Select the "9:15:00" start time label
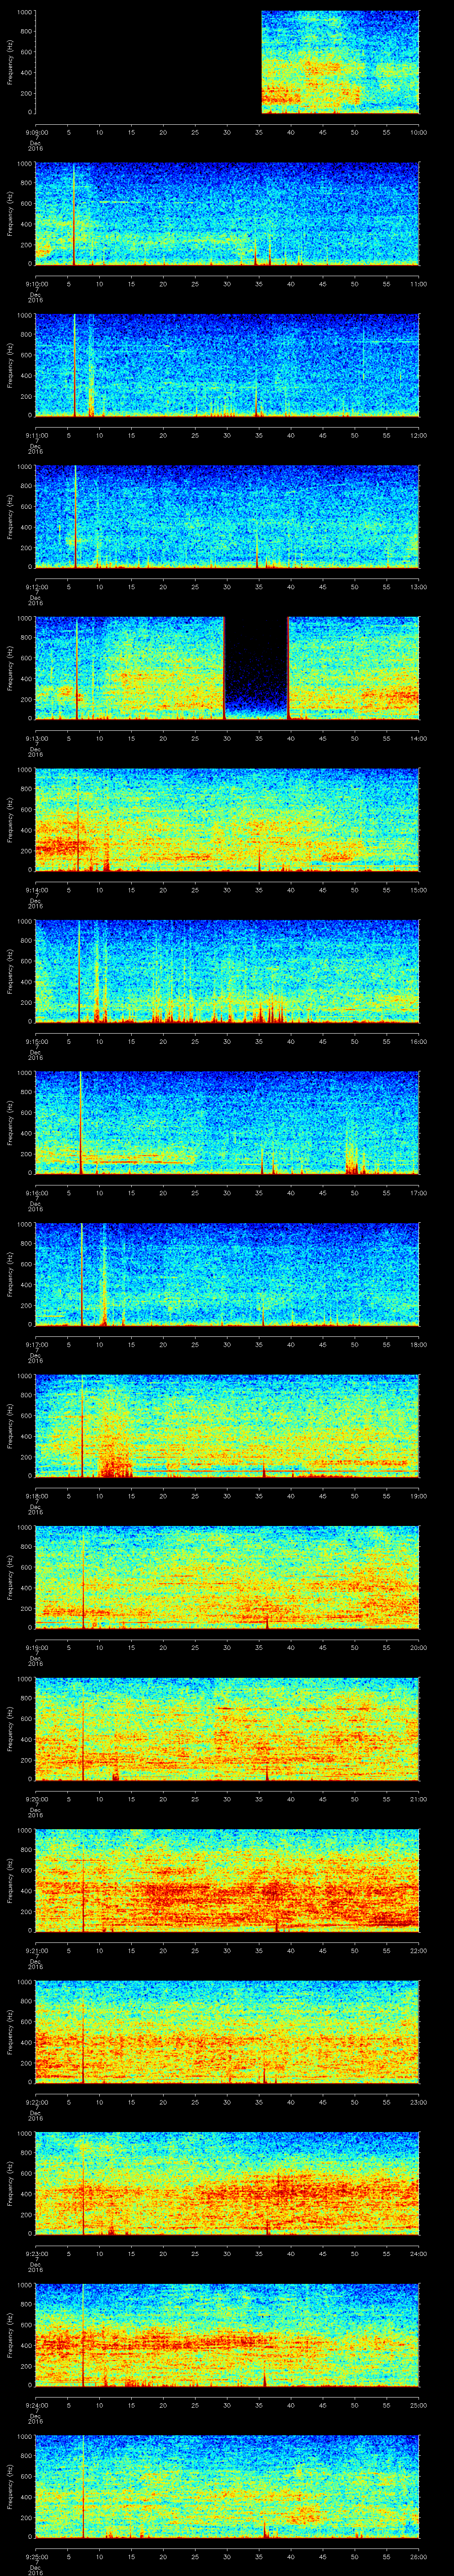This screenshot has height=2576, width=454. pyautogui.click(x=36, y=1041)
